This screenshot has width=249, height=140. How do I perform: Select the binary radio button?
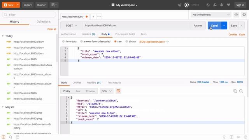click(x=126, y=42)
